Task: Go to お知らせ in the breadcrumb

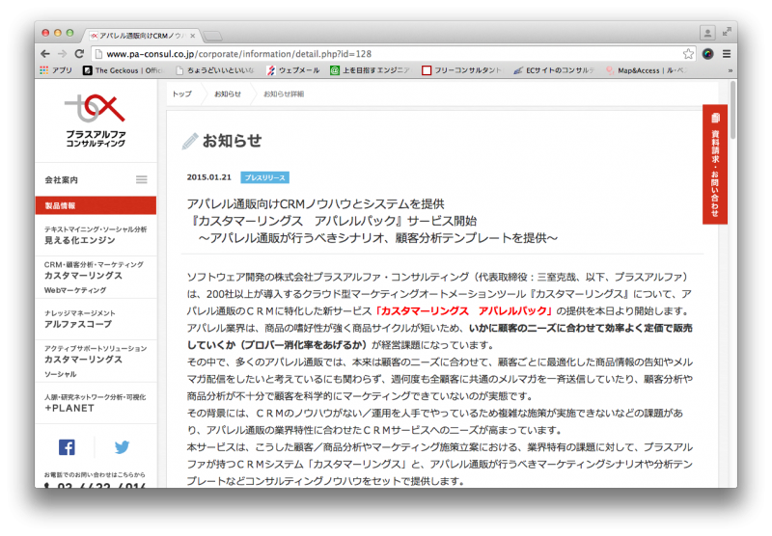Action: (228, 94)
